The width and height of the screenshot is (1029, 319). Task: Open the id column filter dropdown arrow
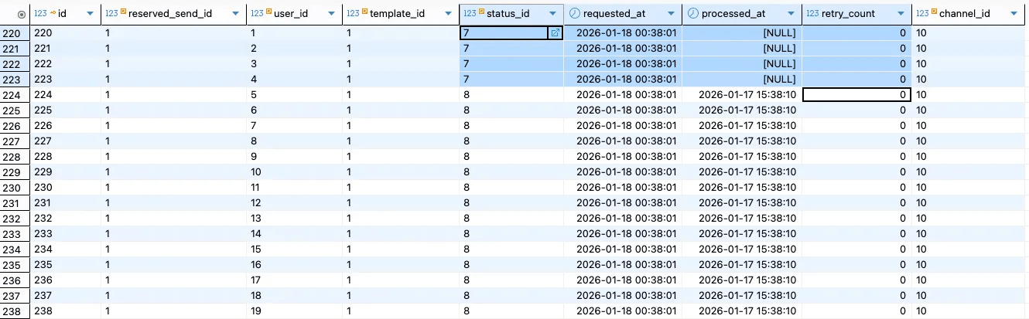(91, 14)
